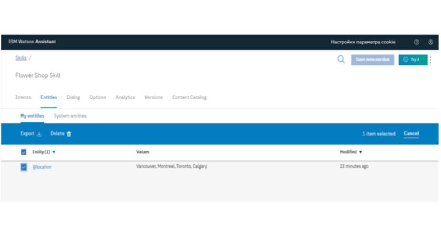Viewport: 441px width, 248px height.
Task: Deselect the @location entity checkbox
Action: 23,167
